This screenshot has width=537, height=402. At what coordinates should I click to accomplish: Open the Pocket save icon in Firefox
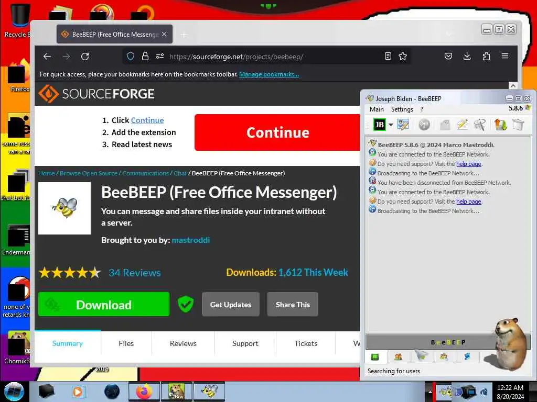(448, 57)
